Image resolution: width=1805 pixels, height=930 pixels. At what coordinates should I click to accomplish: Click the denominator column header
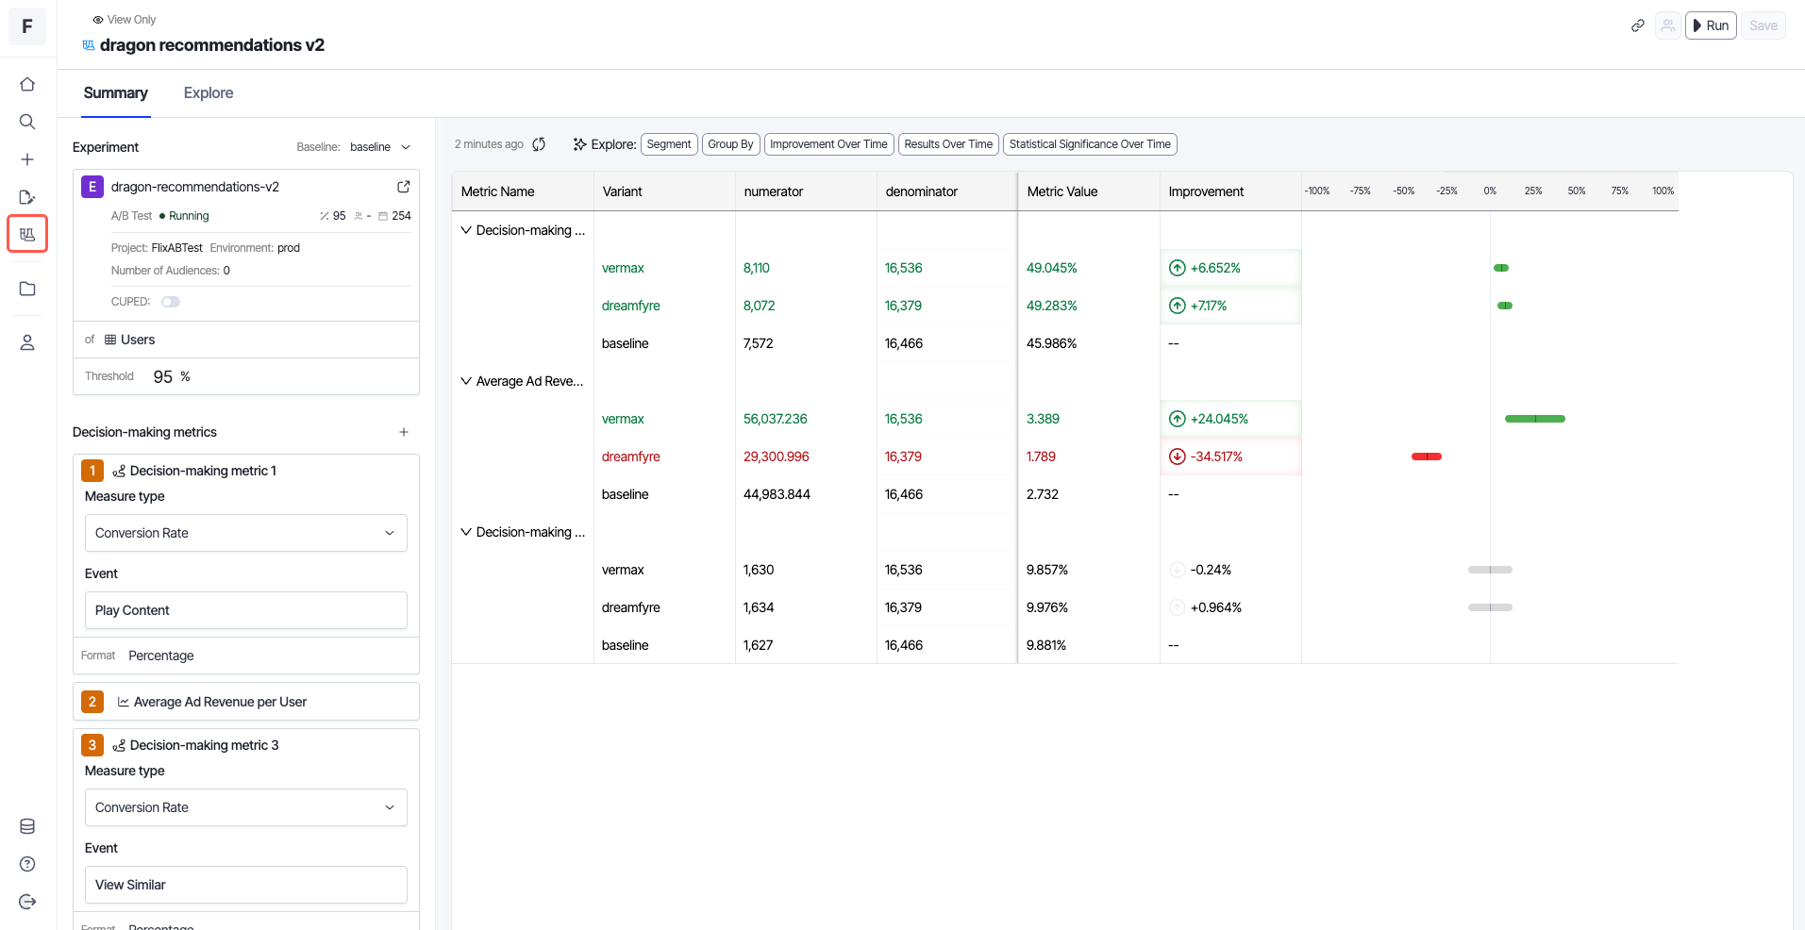pyautogui.click(x=947, y=191)
